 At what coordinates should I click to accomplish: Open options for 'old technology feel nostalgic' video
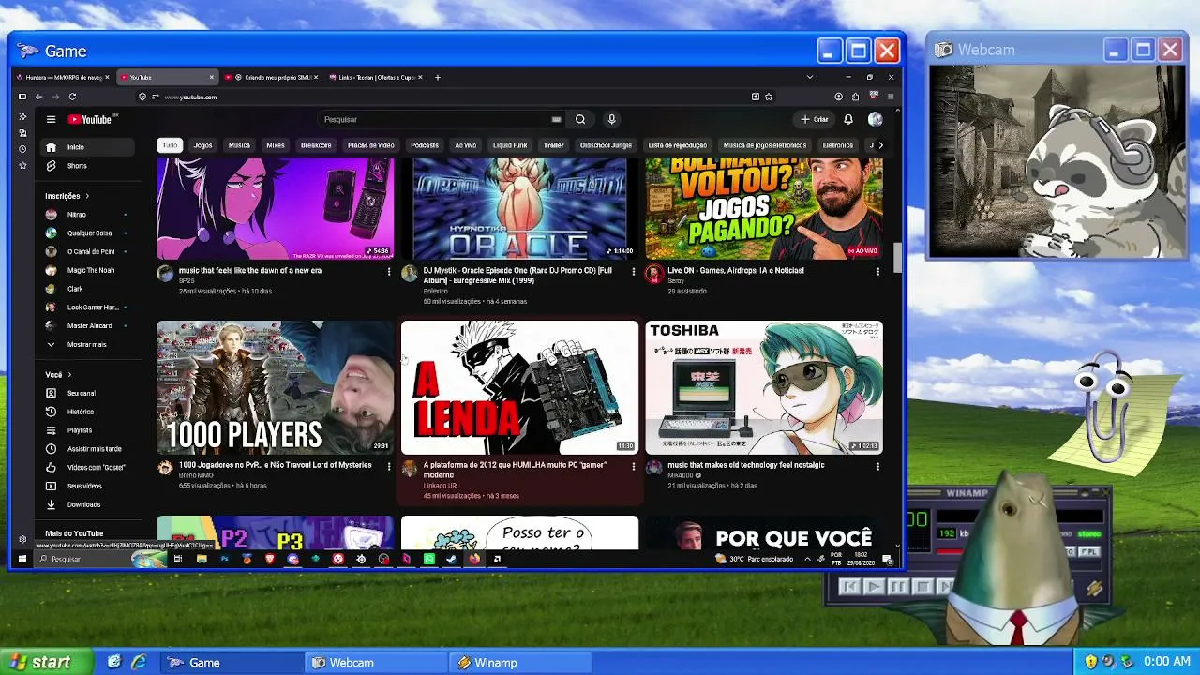click(877, 466)
